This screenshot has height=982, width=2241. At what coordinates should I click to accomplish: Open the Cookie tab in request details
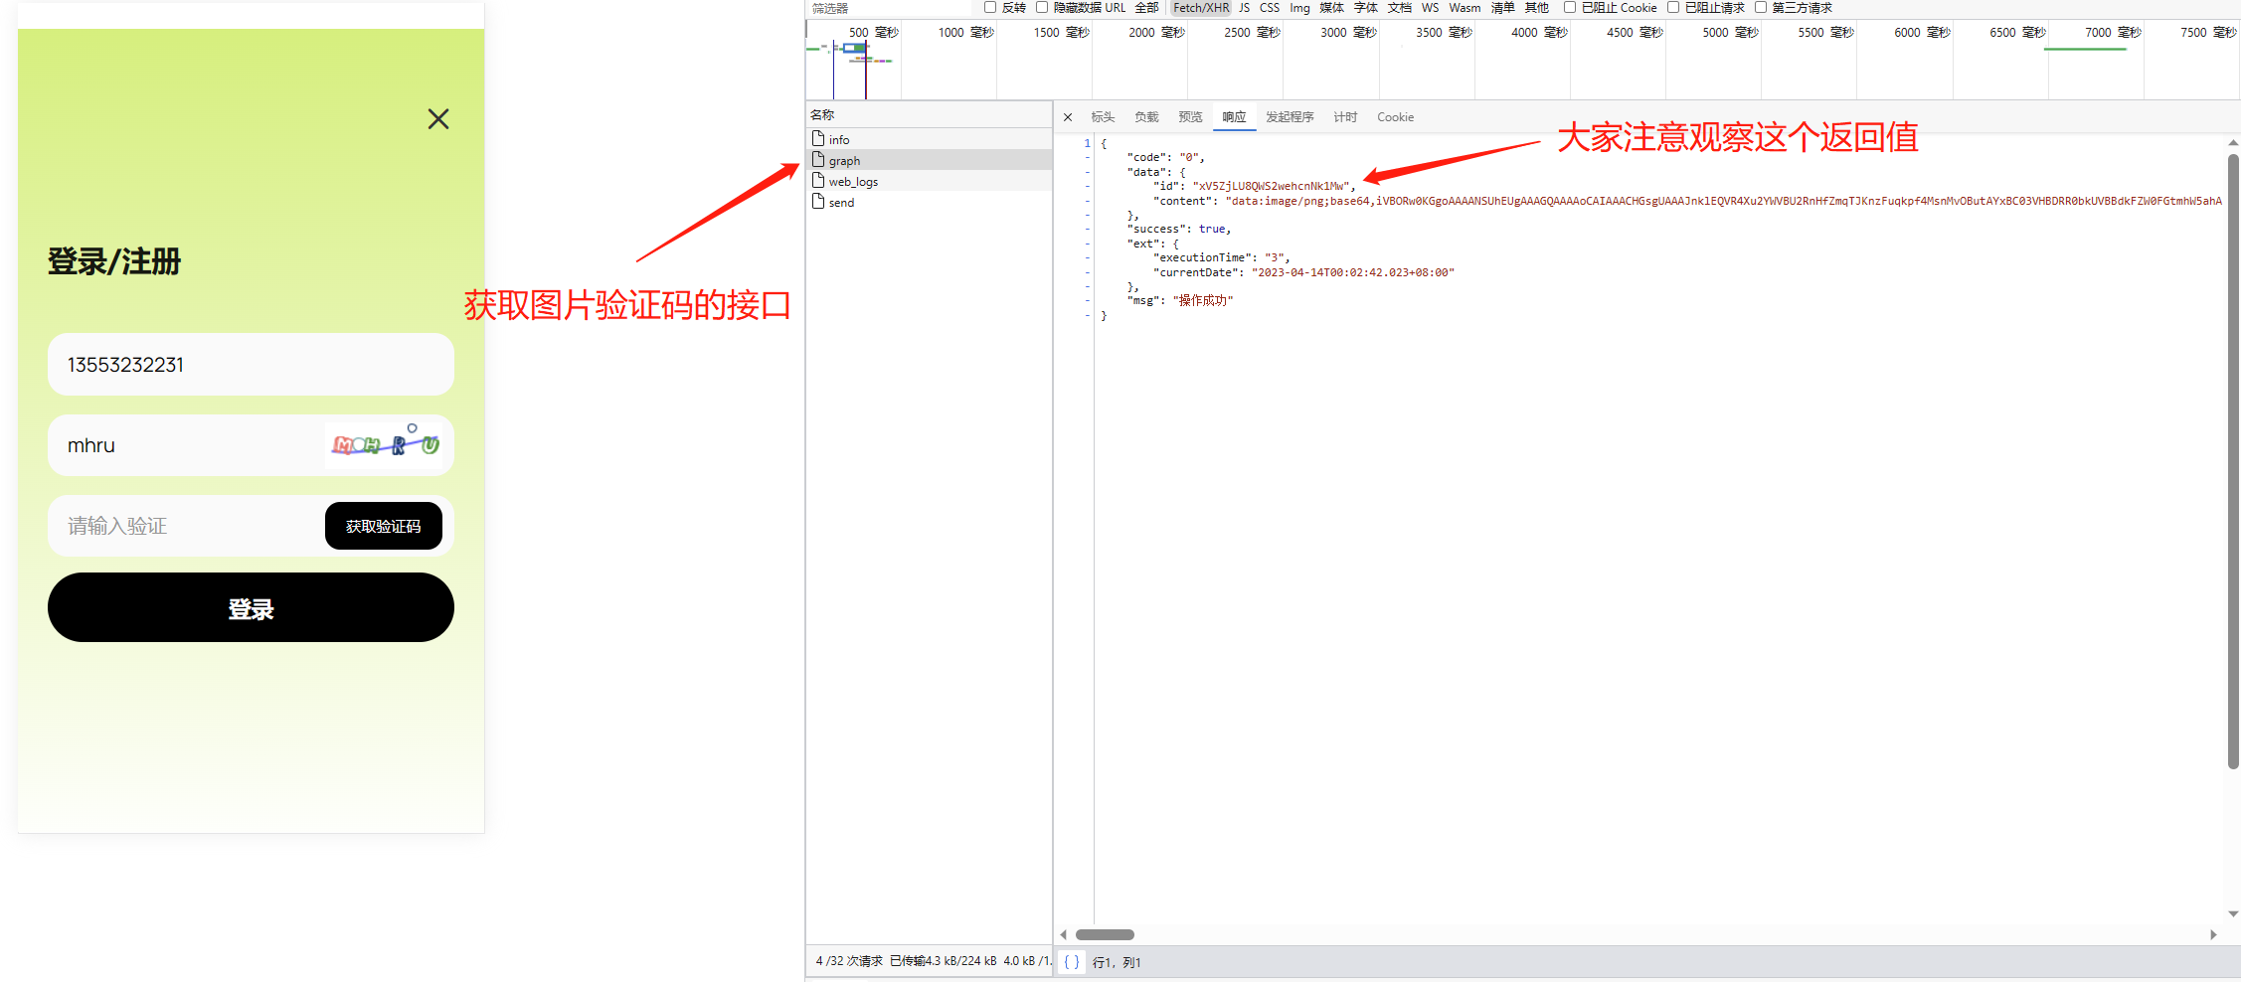(1395, 117)
